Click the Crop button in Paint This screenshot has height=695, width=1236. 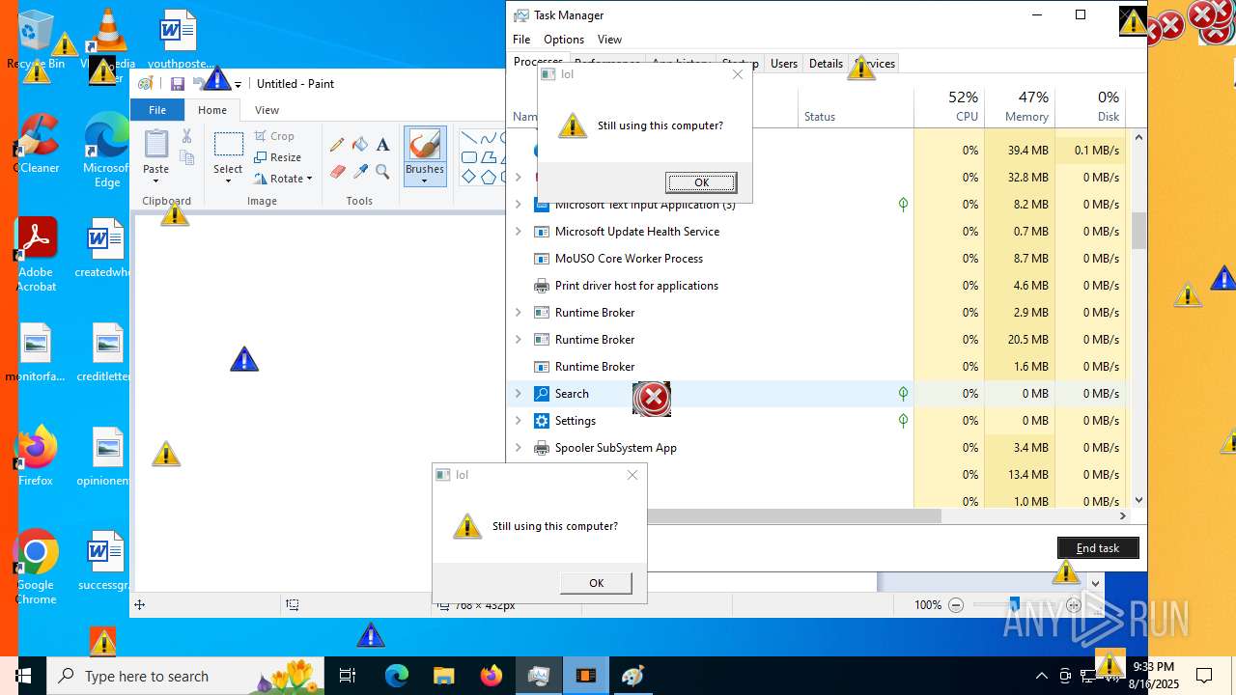[x=275, y=136]
